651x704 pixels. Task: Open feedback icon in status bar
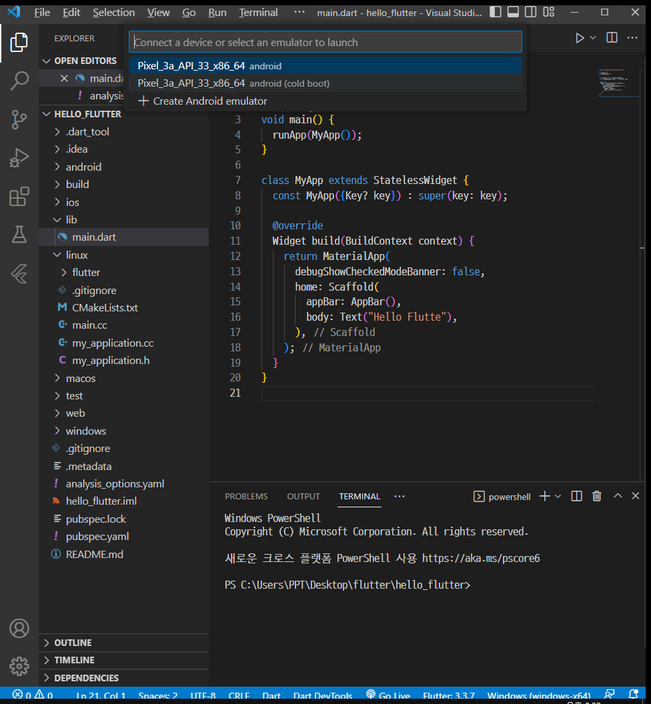(609, 694)
